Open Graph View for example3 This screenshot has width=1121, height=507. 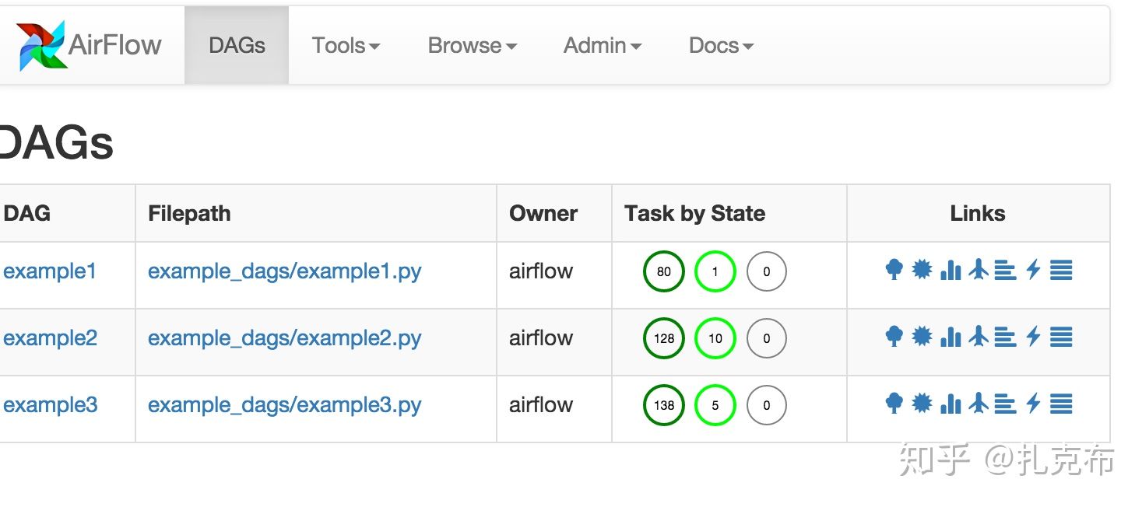pyautogui.click(x=922, y=404)
